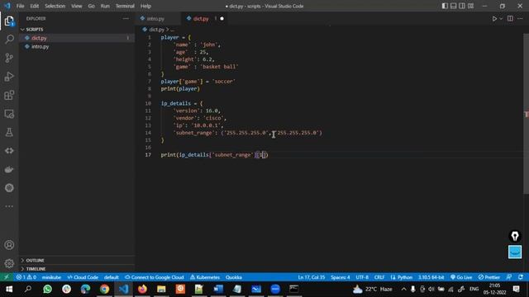The height and width of the screenshot is (297, 529).
Task: Show errors and warnings in status bar
Action: point(26,277)
